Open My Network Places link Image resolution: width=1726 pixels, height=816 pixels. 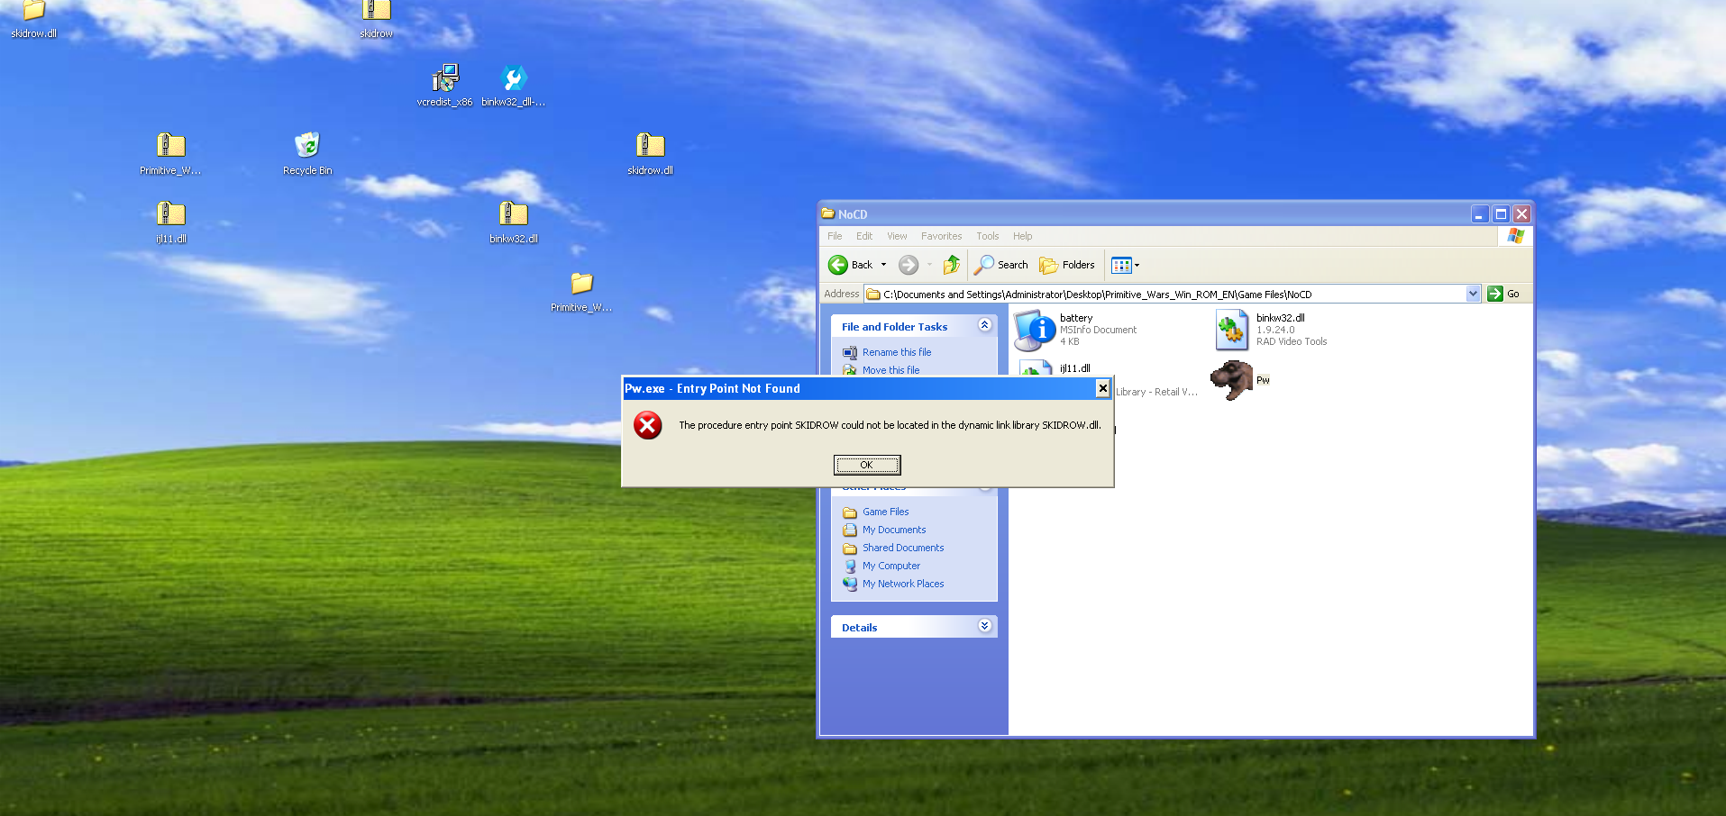(903, 584)
